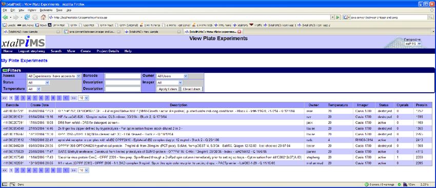Screen dimensions: 436x188
Task: Open the Imager filter dropdown
Action: 169,82
